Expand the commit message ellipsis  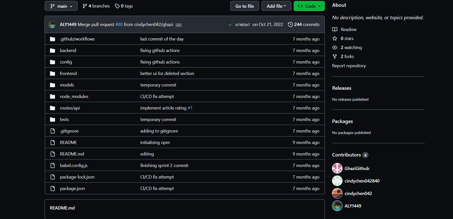click(x=178, y=25)
